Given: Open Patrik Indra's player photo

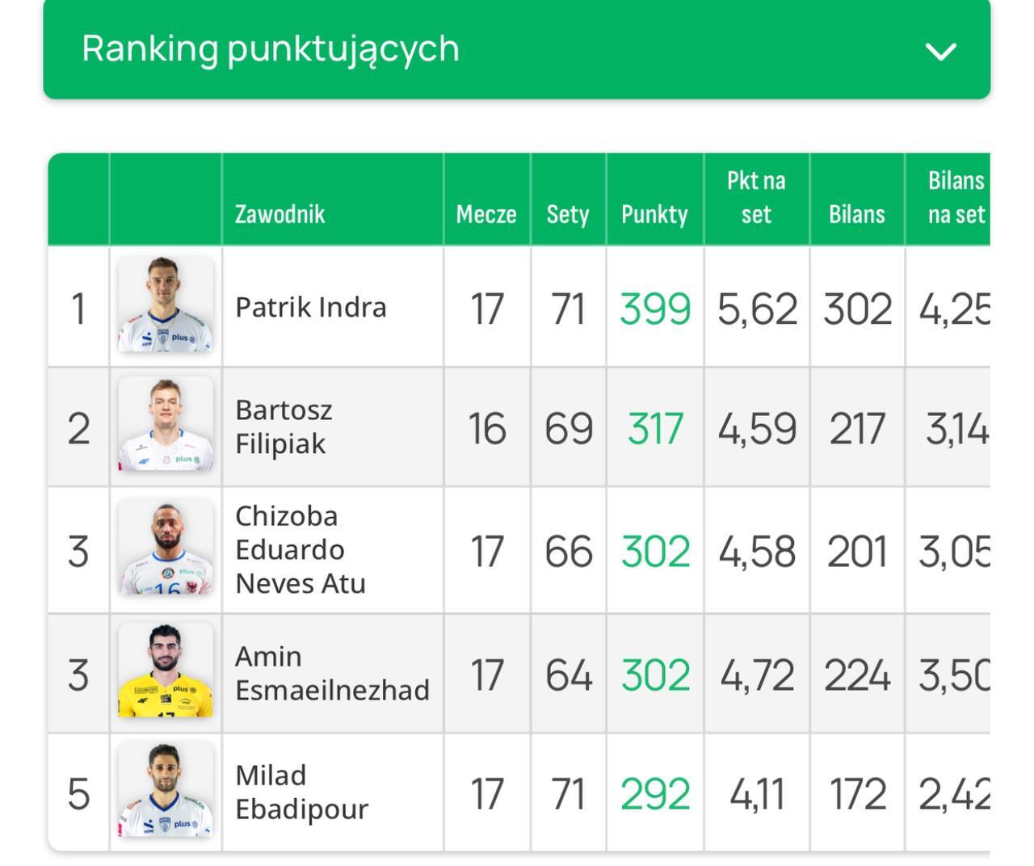Looking at the screenshot, I should click(x=166, y=305).
